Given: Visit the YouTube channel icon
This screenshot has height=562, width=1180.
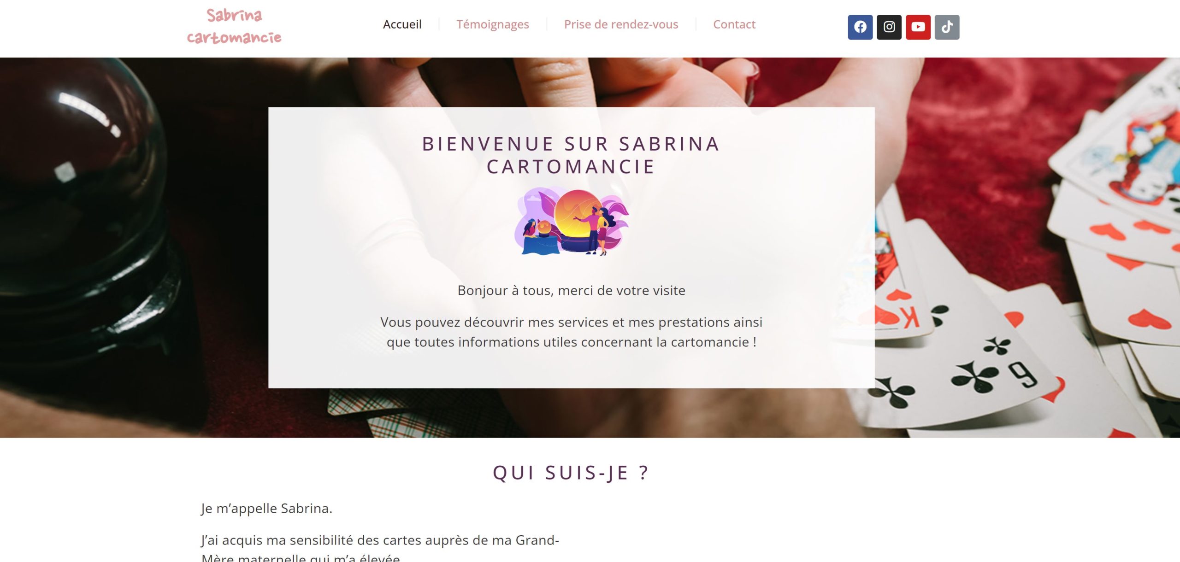Looking at the screenshot, I should (x=918, y=27).
